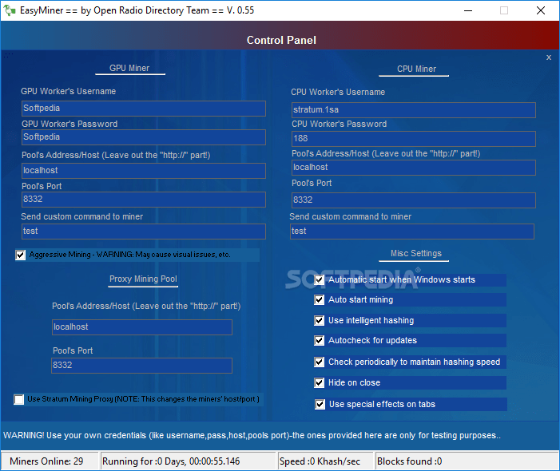560x471 pixels.
Task: Toggle Aggressive Mining checkbox
Action: (x=20, y=255)
